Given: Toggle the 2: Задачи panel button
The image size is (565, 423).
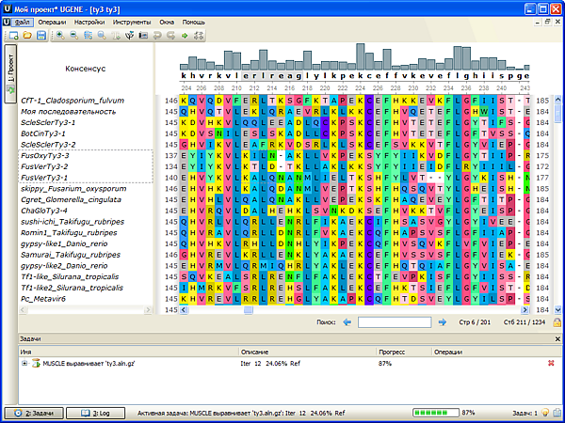Looking at the screenshot, I should [36, 413].
